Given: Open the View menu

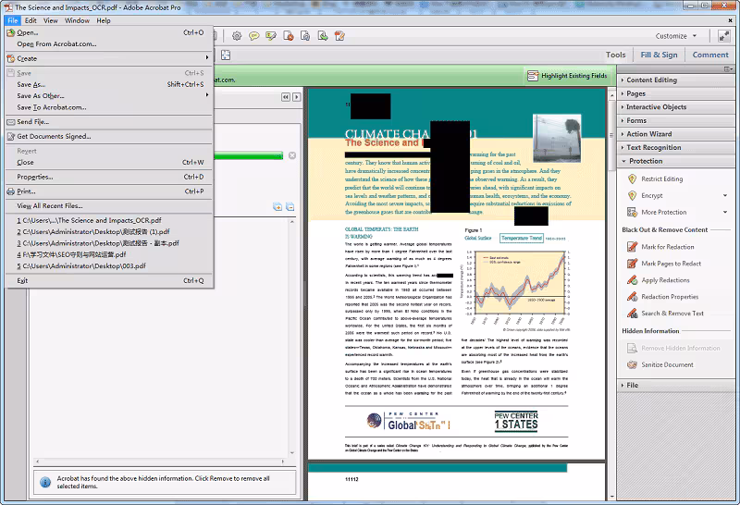Looking at the screenshot, I should (x=51, y=20).
